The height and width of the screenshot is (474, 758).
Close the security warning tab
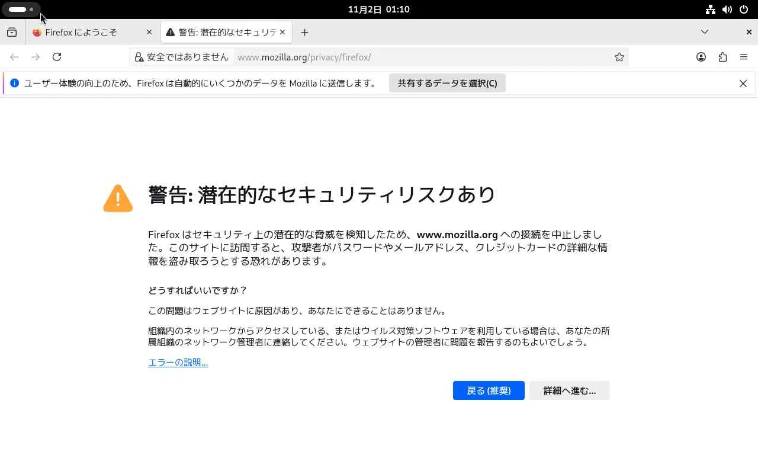point(282,33)
